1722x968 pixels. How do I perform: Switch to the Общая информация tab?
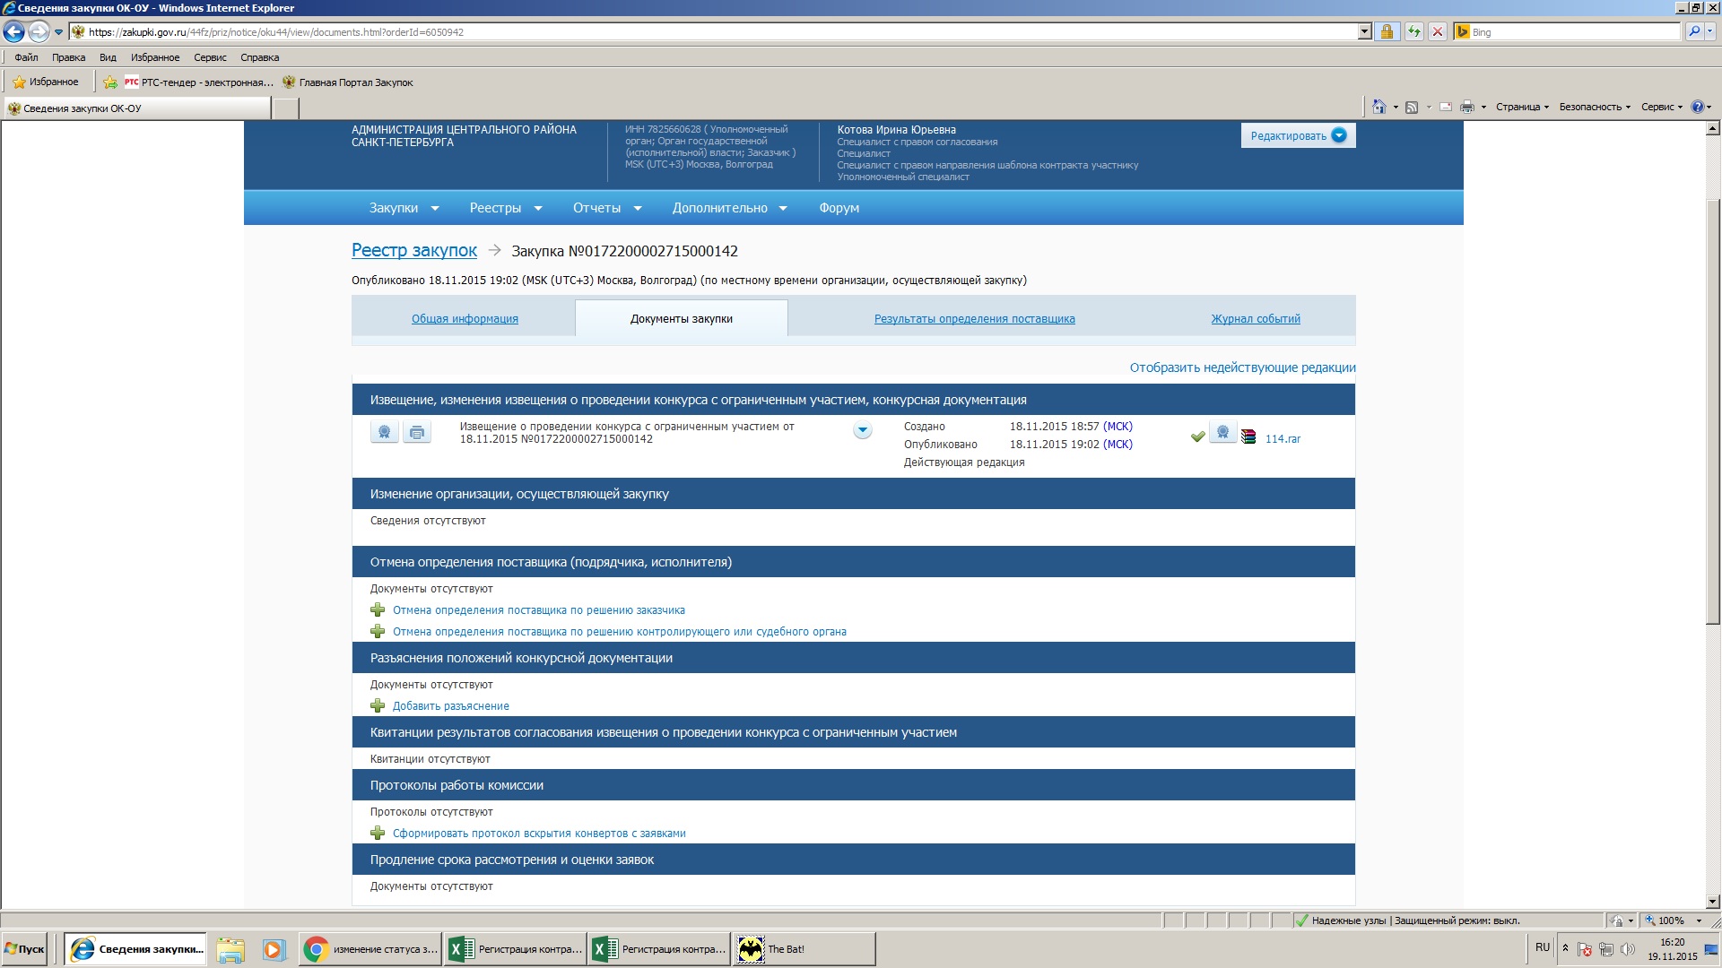pyautogui.click(x=465, y=319)
